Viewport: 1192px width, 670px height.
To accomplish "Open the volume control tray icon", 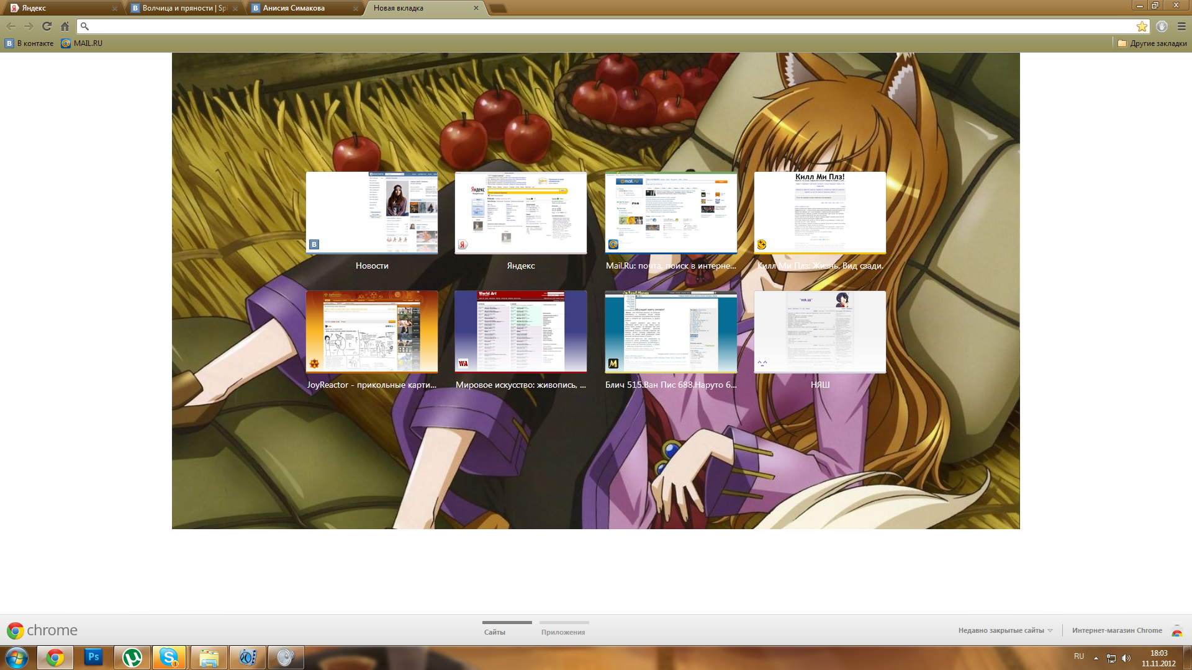I will point(1126,658).
